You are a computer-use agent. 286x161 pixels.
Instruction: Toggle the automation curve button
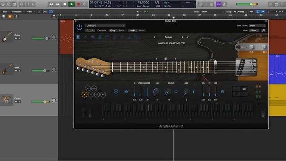pyautogui.click(x=39, y=12)
